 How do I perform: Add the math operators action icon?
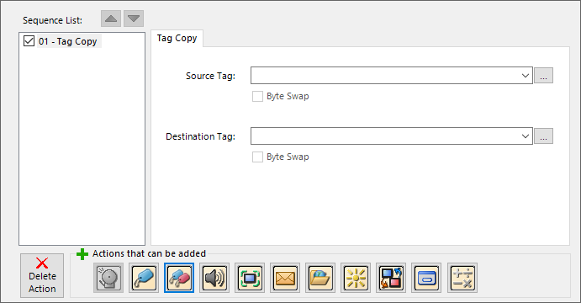point(462,278)
